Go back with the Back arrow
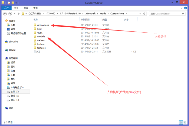 5,14
